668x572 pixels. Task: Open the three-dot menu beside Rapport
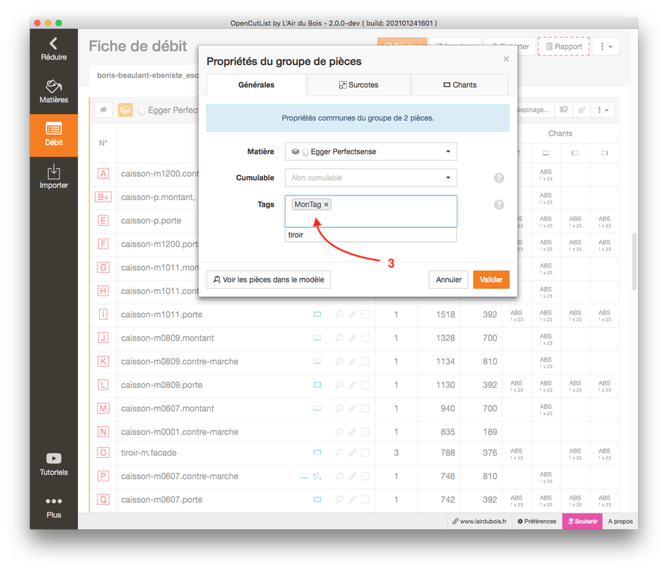(x=605, y=47)
